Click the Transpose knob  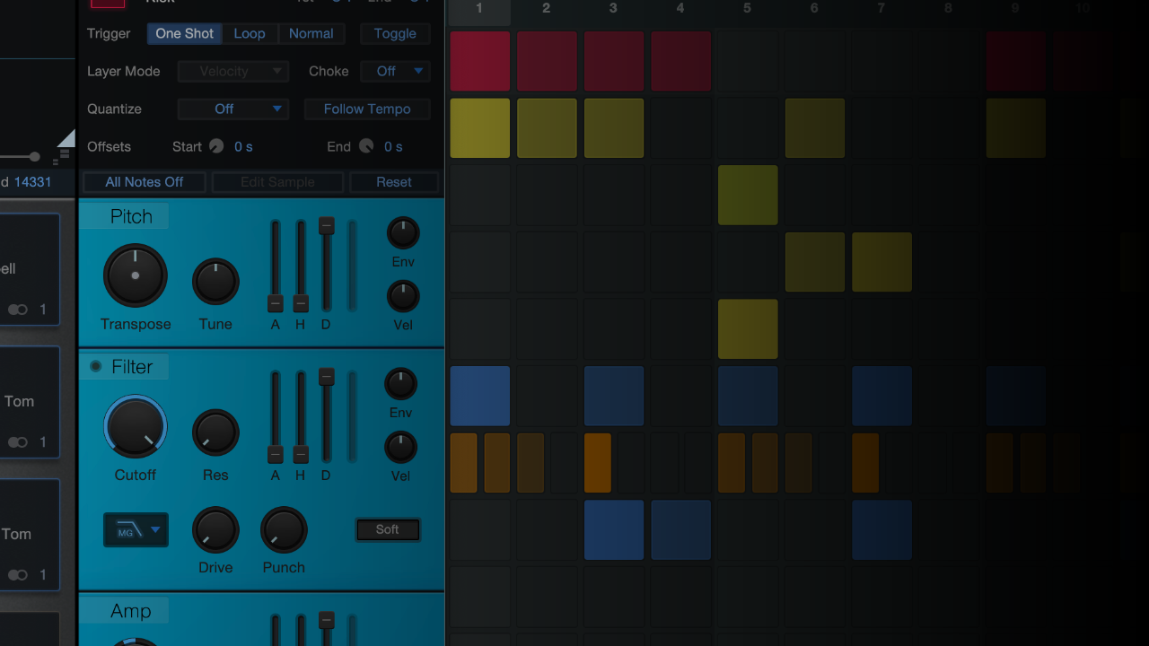(x=136, y=275)
